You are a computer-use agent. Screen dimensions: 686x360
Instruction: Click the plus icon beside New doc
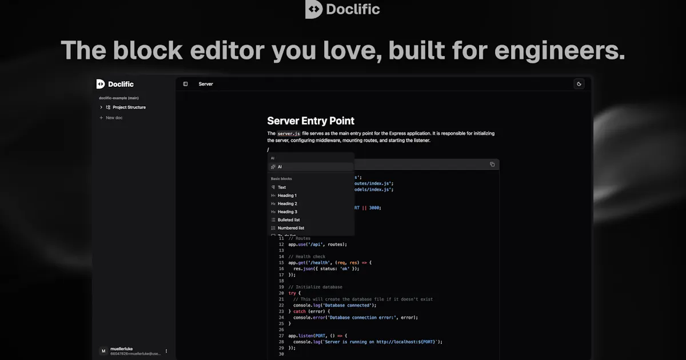(101, 118)
